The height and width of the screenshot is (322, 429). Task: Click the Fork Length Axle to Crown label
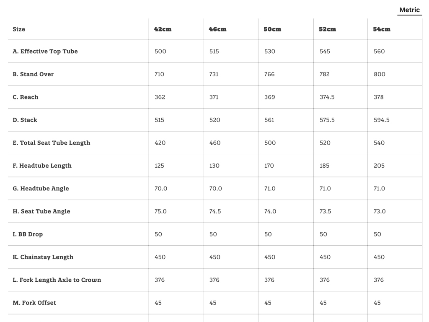coord(57,280)
